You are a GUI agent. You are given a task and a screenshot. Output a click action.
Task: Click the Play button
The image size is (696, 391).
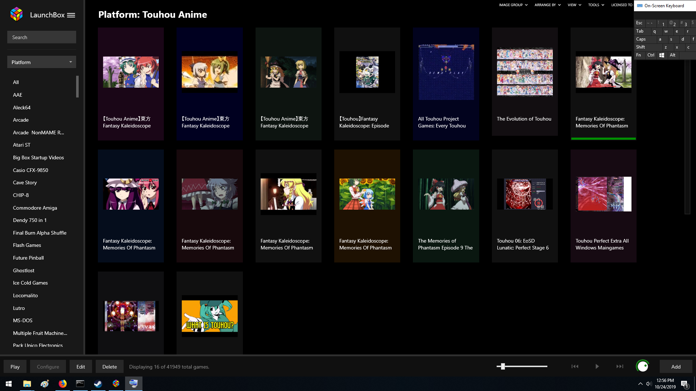(x=15, y=367)
